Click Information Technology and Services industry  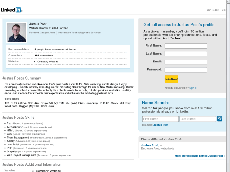tap(79, 33)
